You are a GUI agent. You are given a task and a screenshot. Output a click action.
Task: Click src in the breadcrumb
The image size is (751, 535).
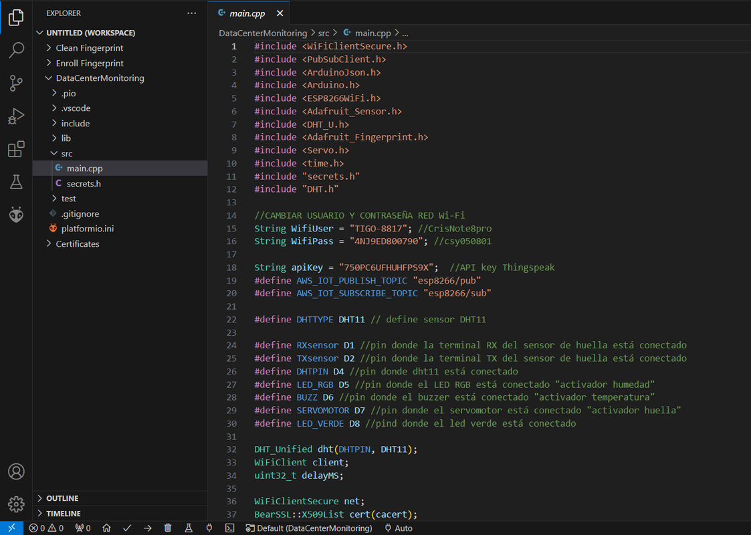point(324,33)
